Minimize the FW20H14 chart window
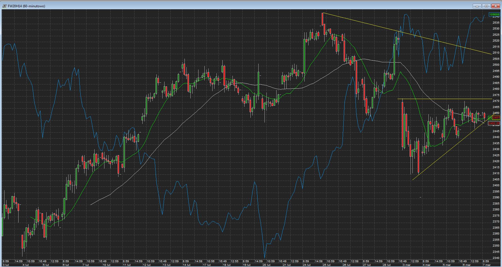This screenshot has width=502, height=267. (x=477, y=6)
